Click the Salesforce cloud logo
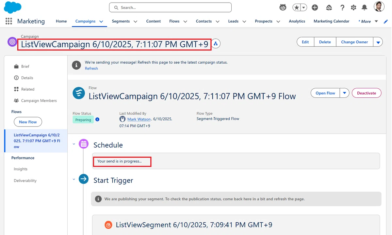This screenshot has width=392, height=235. 13,7
